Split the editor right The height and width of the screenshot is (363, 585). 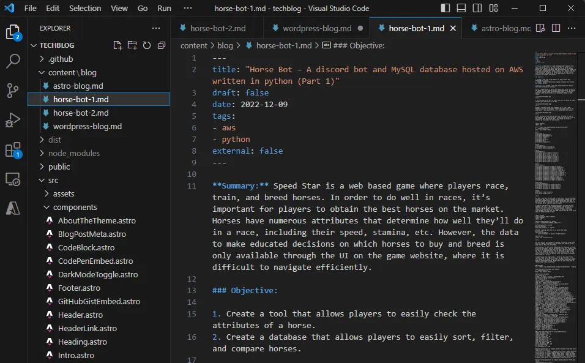tap(556, 28)
